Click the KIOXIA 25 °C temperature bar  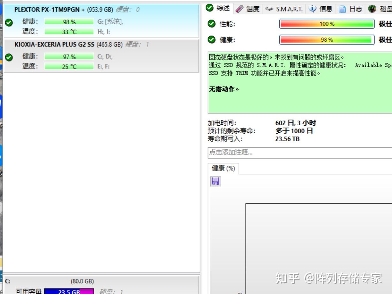coord(69,66)
